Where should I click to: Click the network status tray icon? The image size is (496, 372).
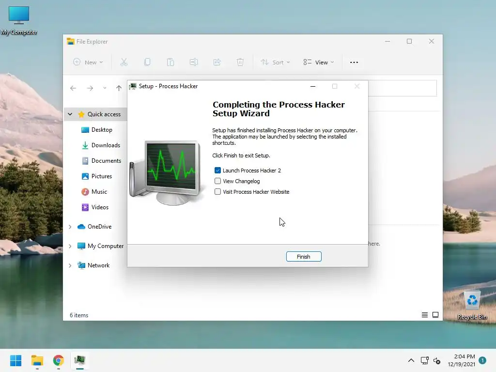(424, 360)
